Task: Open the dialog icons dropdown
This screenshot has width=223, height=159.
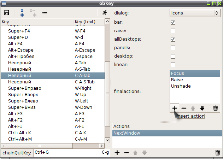Action: coord(195,13)
